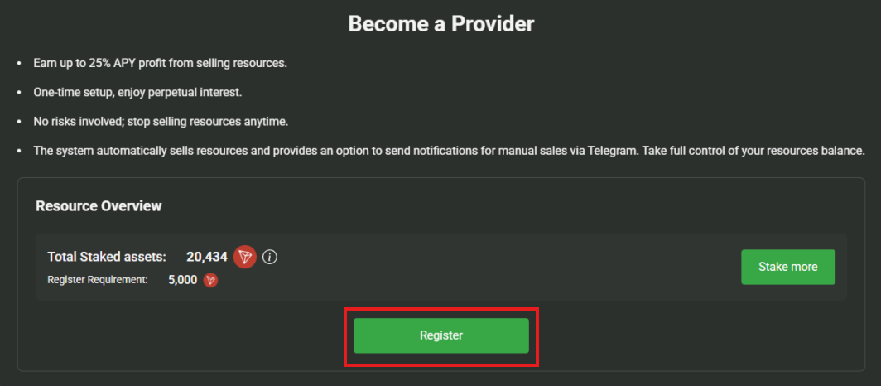Click TRON coin icon next to 20,434
This screenshot has height=386, width=881.
[244, 257]
